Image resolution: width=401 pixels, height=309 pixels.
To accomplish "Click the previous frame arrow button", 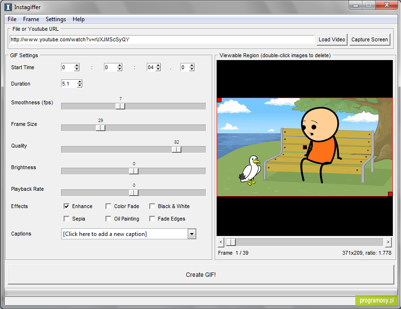I will tap(221, 242).
